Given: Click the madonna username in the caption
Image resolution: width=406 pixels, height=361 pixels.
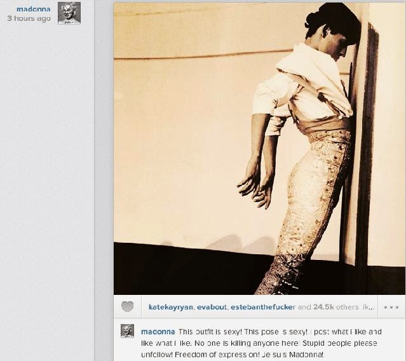Looking at the screenshot, I should [158, 332].
